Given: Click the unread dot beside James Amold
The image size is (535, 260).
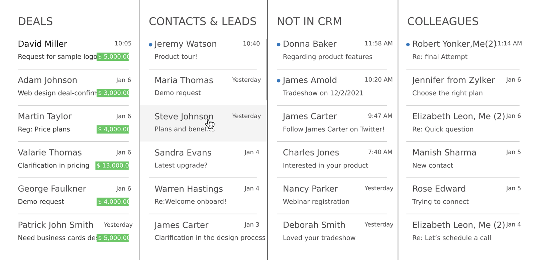Looking at the screenshot, I should tap(279, 80).
